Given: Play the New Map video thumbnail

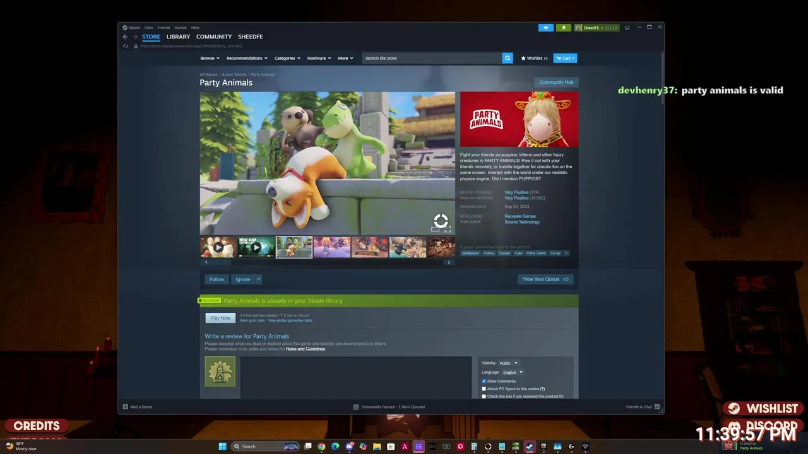Looking at the screenshot, I should tap(256, 247).
